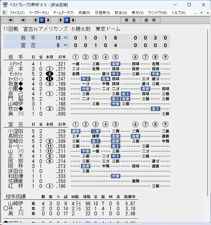Viewport: 211px width, 225px height.
Task: Click down arrow right of 岩 team button
Action: tap(48, 20)
